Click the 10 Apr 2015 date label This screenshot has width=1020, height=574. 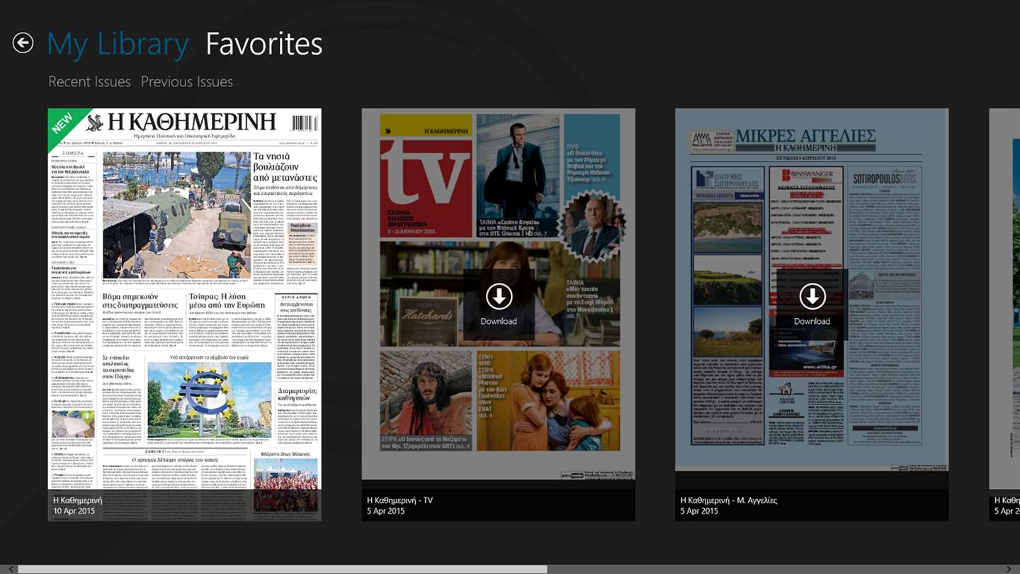coord(74,511)
